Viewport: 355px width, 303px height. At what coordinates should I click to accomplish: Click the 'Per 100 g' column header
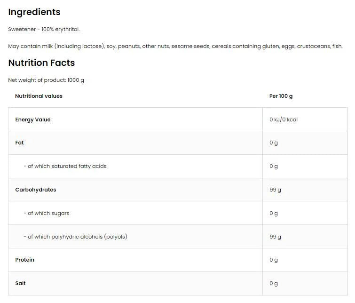pyautogui.click(x=281, y=96)
